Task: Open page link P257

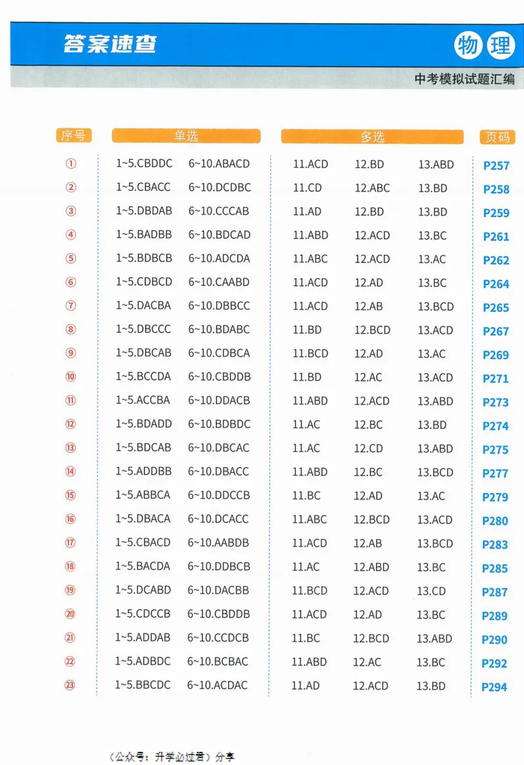Action: (x=496, y=166)
